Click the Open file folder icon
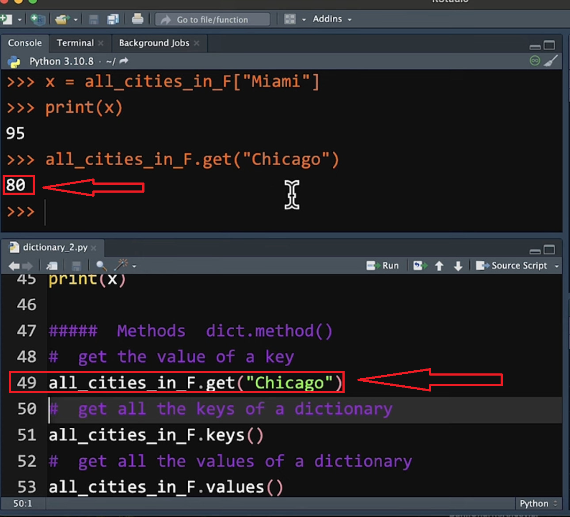Viewport: 570px width, 517px height. [x=62, y=19]
